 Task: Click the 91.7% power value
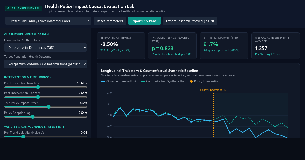(211, 44)
